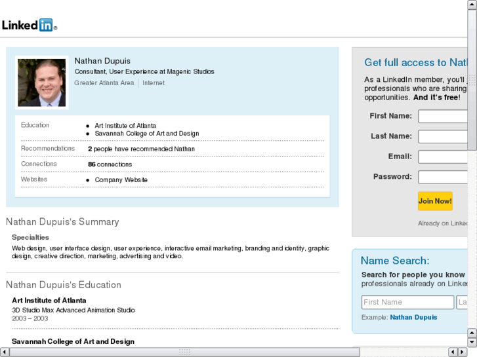Open Nathan Dupuis profile photo
Viewport: 477px width, 357px height.
[42, 83]
